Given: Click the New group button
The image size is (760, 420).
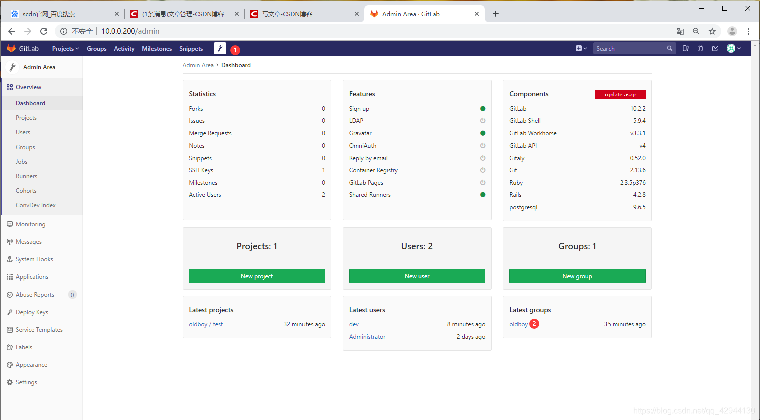Looking at the screenshot, I should pyautogui.click(x=577, y=276).
